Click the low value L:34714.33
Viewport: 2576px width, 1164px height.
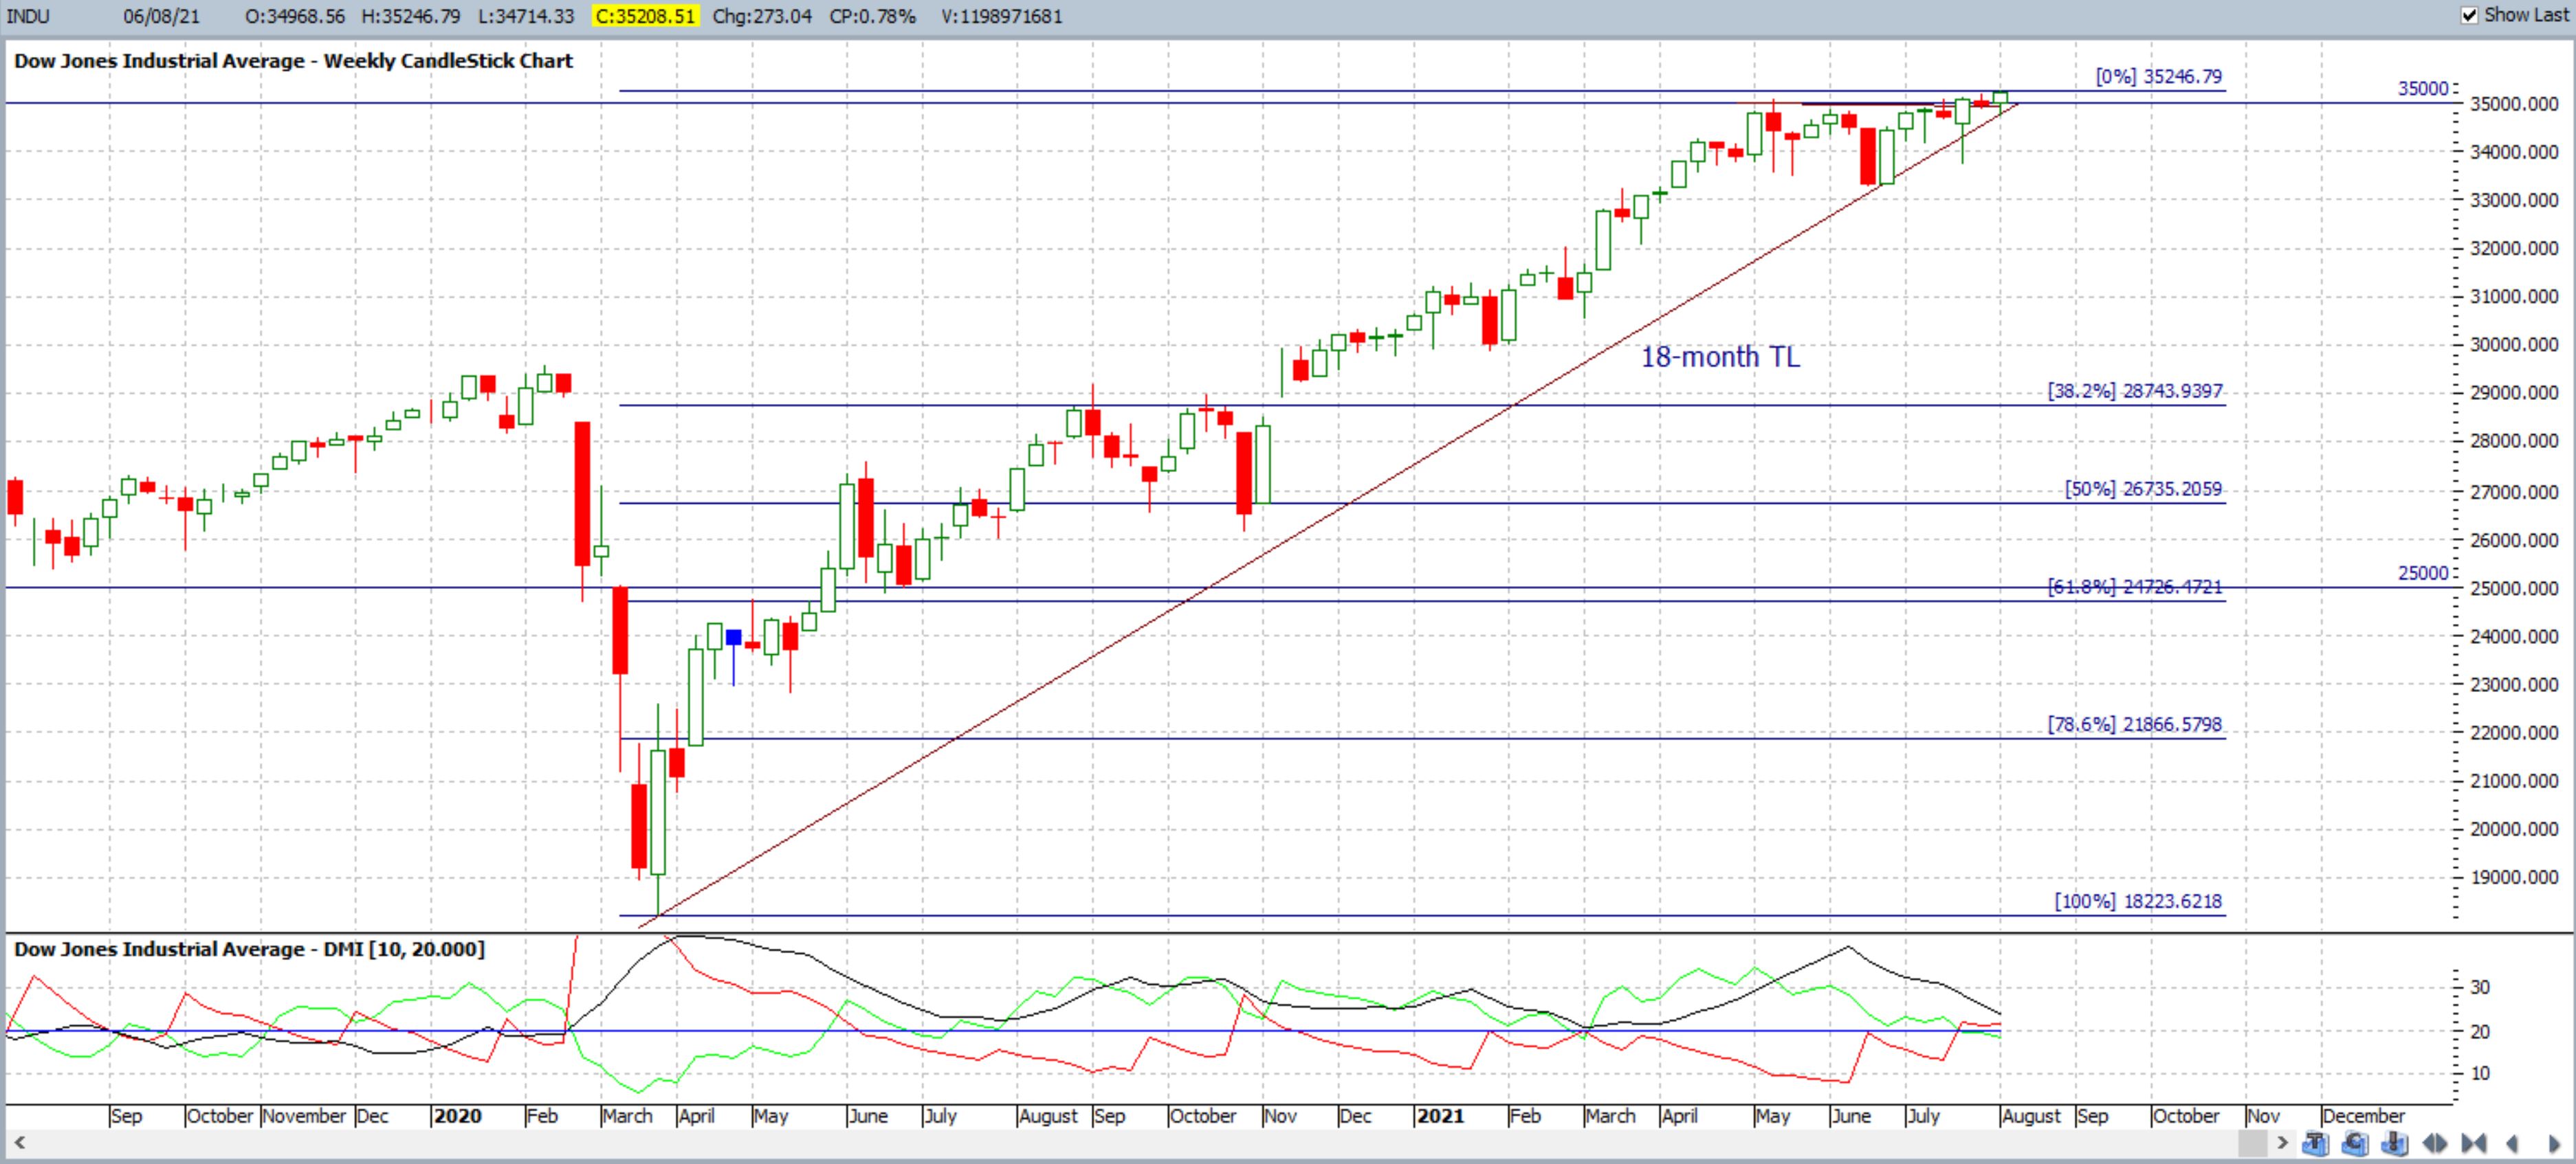[526, 16]
